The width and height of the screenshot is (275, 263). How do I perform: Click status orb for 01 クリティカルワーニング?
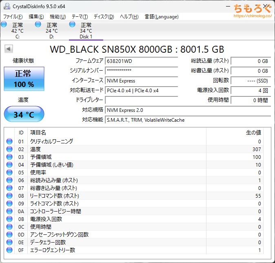(x=9, y=141)
